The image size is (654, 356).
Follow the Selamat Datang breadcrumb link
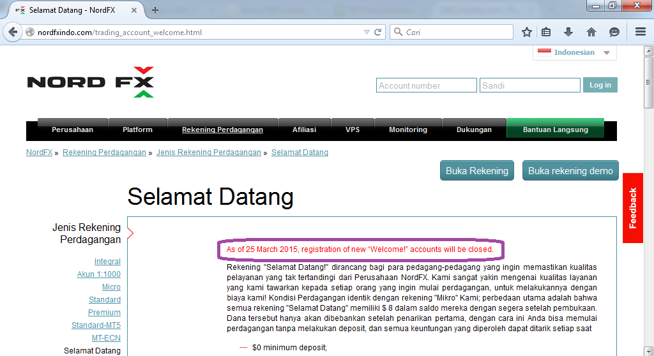(x=300, y=152)
